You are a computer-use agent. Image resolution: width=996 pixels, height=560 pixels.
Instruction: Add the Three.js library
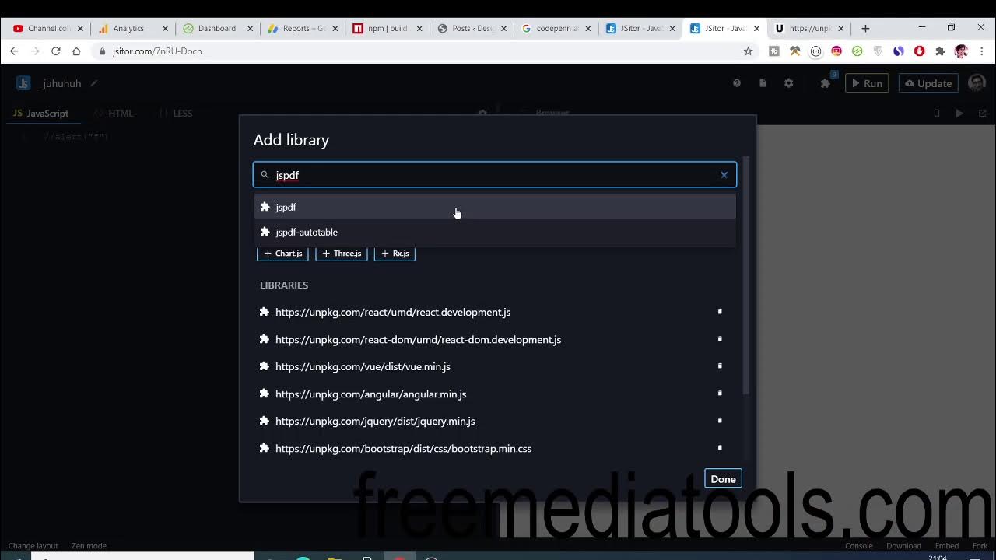342,254
